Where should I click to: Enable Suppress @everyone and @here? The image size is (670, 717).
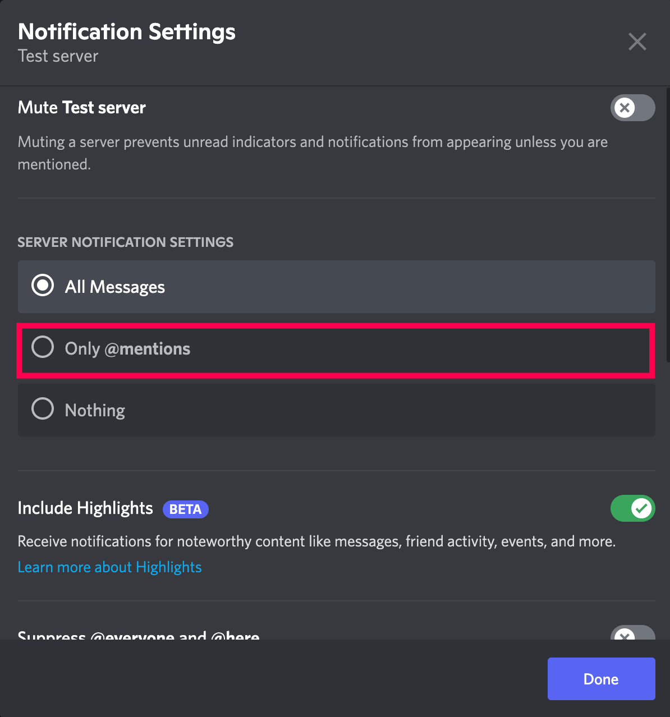tap(632, 637)
